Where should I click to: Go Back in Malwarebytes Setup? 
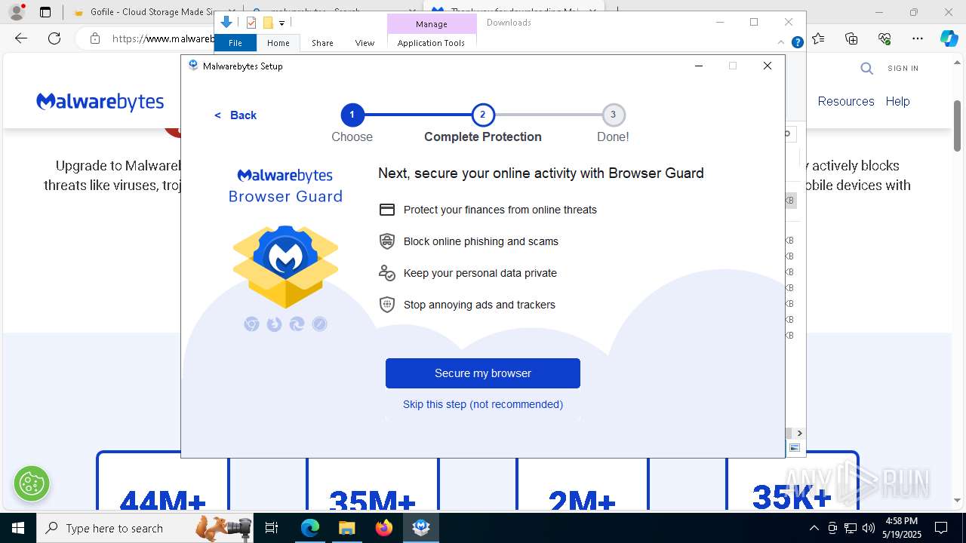click(235, 115)
